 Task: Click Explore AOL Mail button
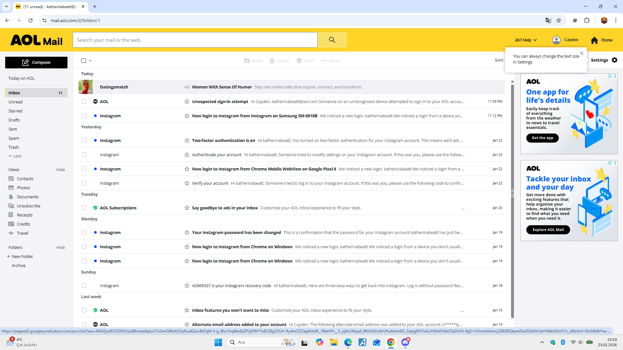coord(548,230)
